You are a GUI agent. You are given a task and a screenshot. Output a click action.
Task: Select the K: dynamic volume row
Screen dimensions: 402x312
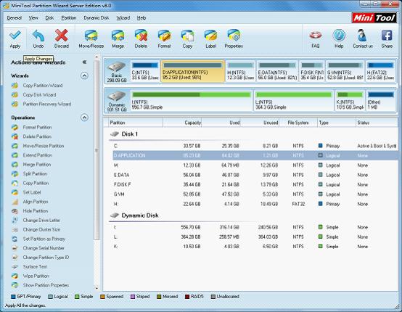[255, 247]
